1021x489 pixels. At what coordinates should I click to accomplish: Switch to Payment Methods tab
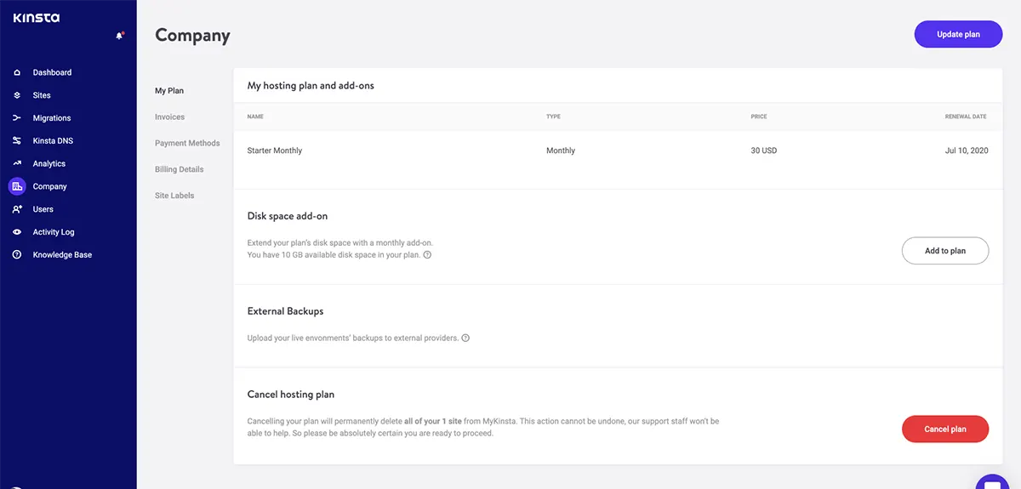pos(187,144)
